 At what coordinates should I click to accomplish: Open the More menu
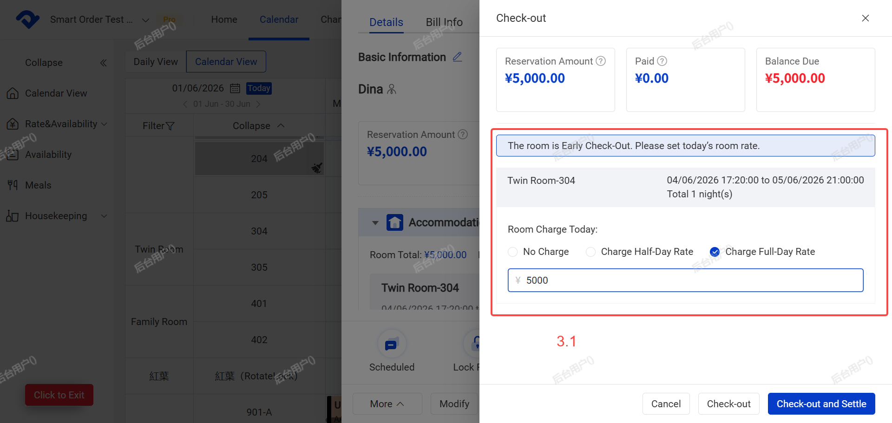click(387, 403)
